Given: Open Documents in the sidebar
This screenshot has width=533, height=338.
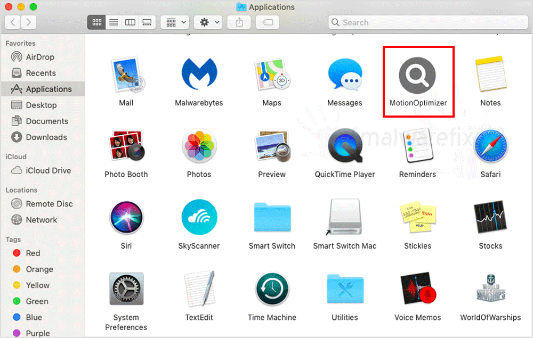Looking at the screenshot, I should coord(43,121).
